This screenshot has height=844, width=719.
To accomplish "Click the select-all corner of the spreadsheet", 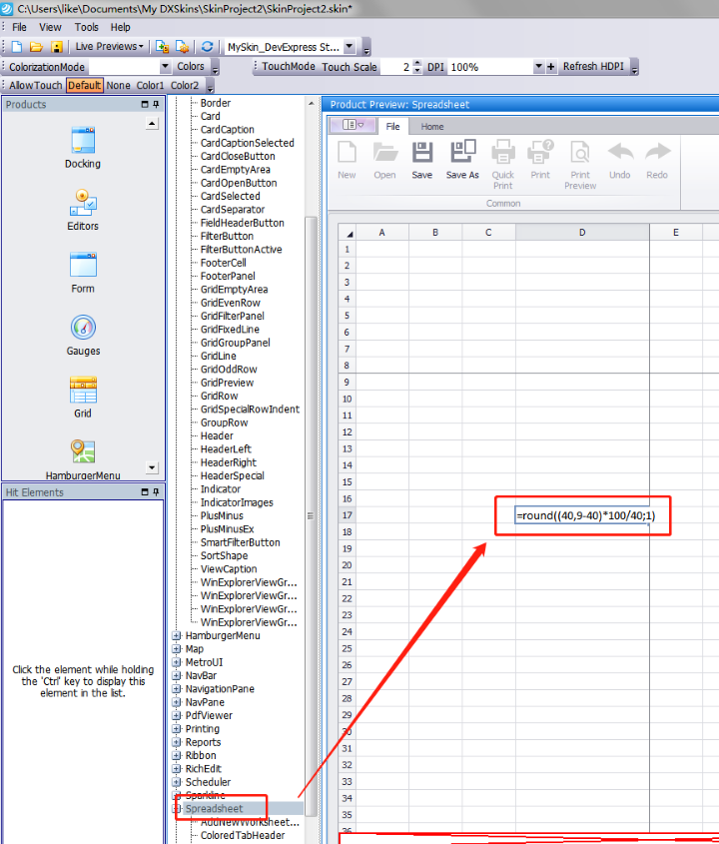I will (348, 233).
